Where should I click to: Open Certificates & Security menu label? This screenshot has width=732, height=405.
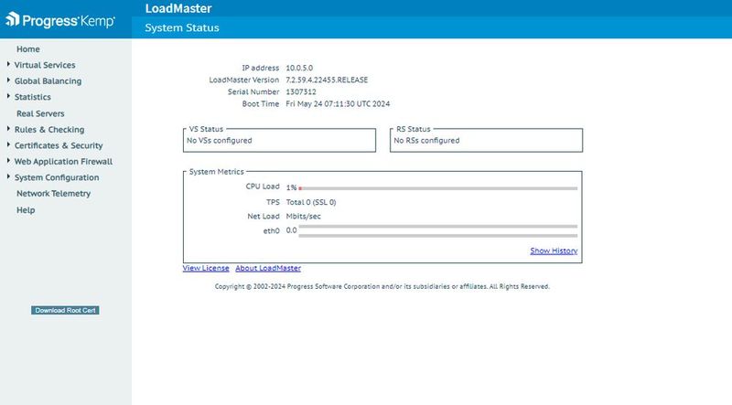[59, 145]
